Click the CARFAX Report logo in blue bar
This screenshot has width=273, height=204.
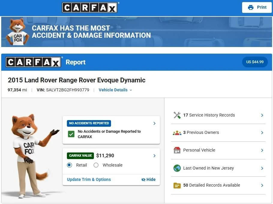click(33, 62)
